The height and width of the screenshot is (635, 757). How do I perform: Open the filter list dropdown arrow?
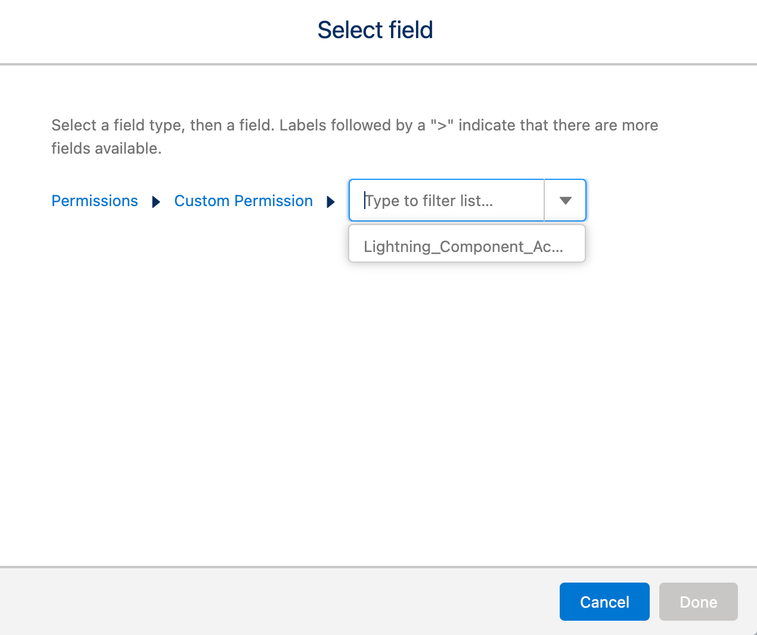point(566,201)
